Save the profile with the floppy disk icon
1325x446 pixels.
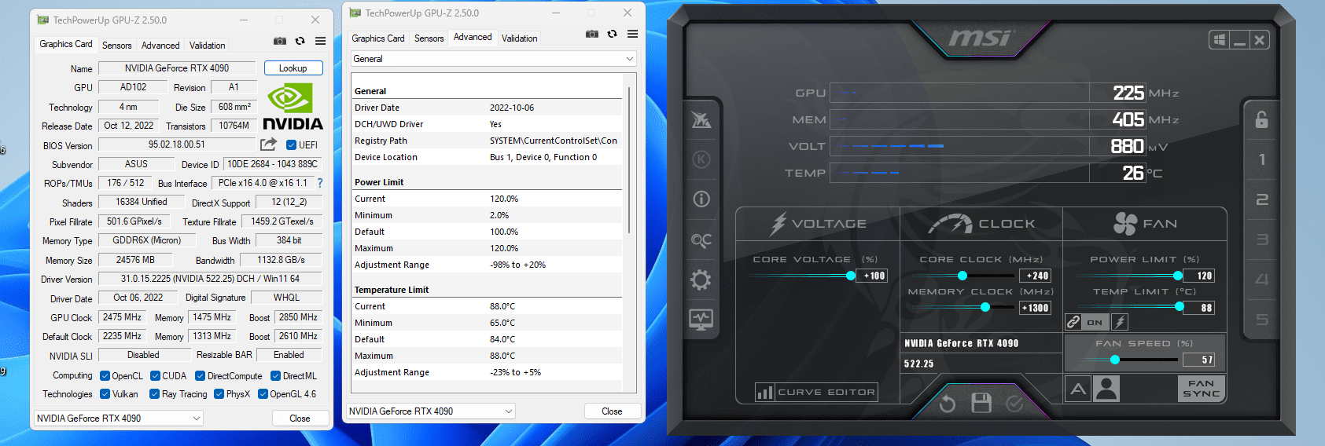[981, 403]
